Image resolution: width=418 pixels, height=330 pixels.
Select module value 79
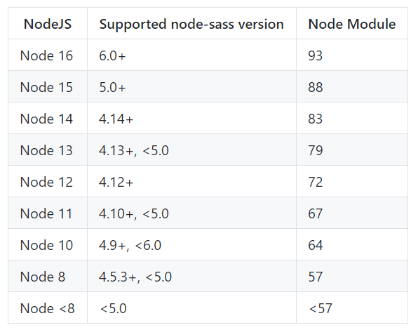click(316, 150)
